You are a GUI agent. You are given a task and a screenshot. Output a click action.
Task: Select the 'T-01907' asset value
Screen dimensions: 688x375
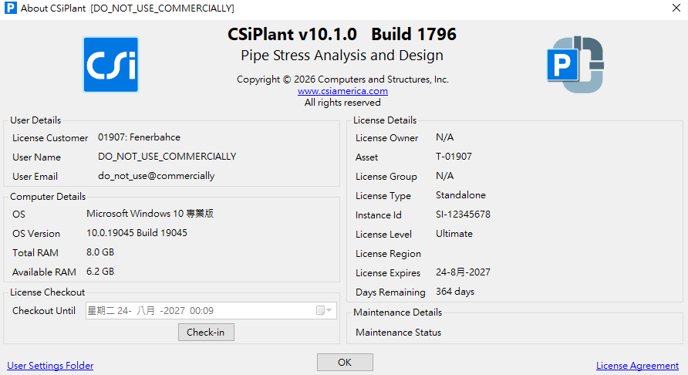454,157
